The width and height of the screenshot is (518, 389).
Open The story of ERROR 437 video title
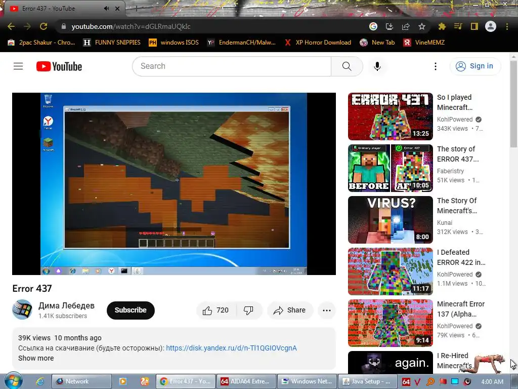click(457, 154)
